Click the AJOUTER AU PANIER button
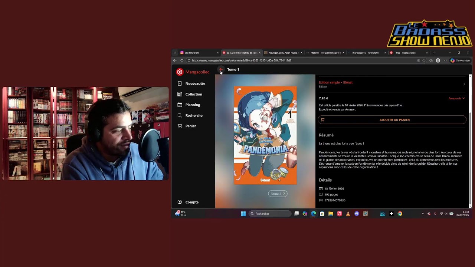The image size is (475, 267). pos(392,120)
